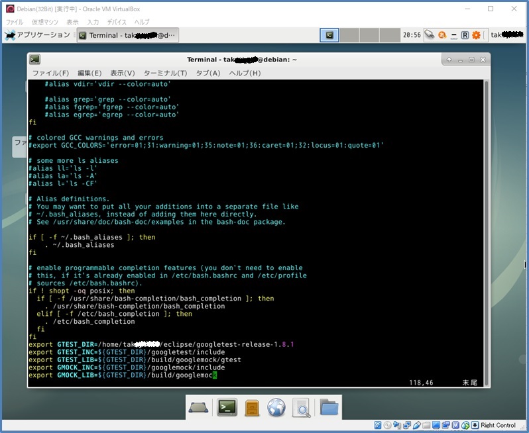Click the terminal icon in the Terminal title bar
The width and height of the screenshot is (529, 433).
pos(34,60)
